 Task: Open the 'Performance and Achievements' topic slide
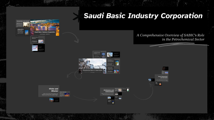tap(107, 92)
